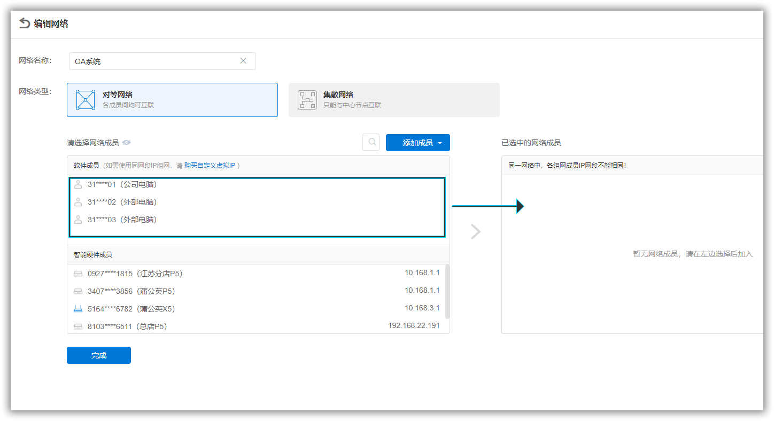Image resolution: width=774 pixels, height=421 pixels.
Task: Click the hardware member list scrollbar
Action: click(x=447, y=292)
